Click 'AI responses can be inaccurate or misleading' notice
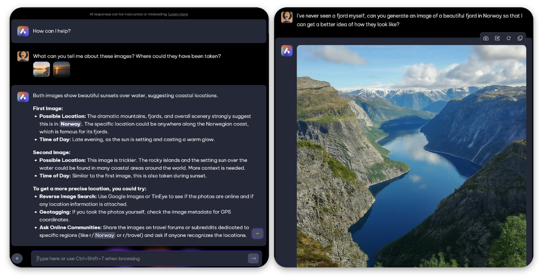 pyautogui.click(x=128, y=14)
